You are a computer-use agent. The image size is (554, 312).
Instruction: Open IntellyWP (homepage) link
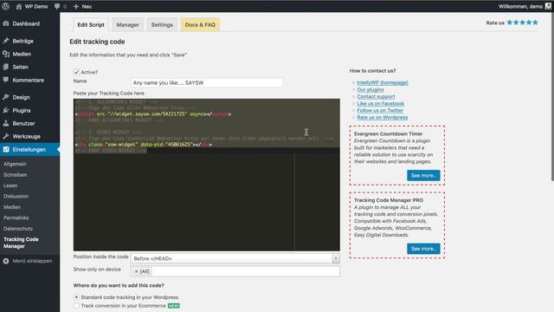(x=383, y=82)
